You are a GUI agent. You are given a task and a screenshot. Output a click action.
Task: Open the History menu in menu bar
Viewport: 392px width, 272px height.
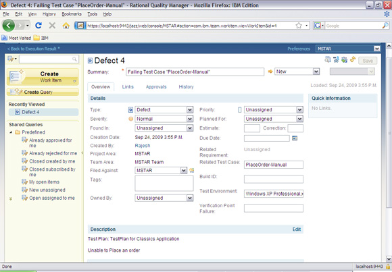[49, 14]
